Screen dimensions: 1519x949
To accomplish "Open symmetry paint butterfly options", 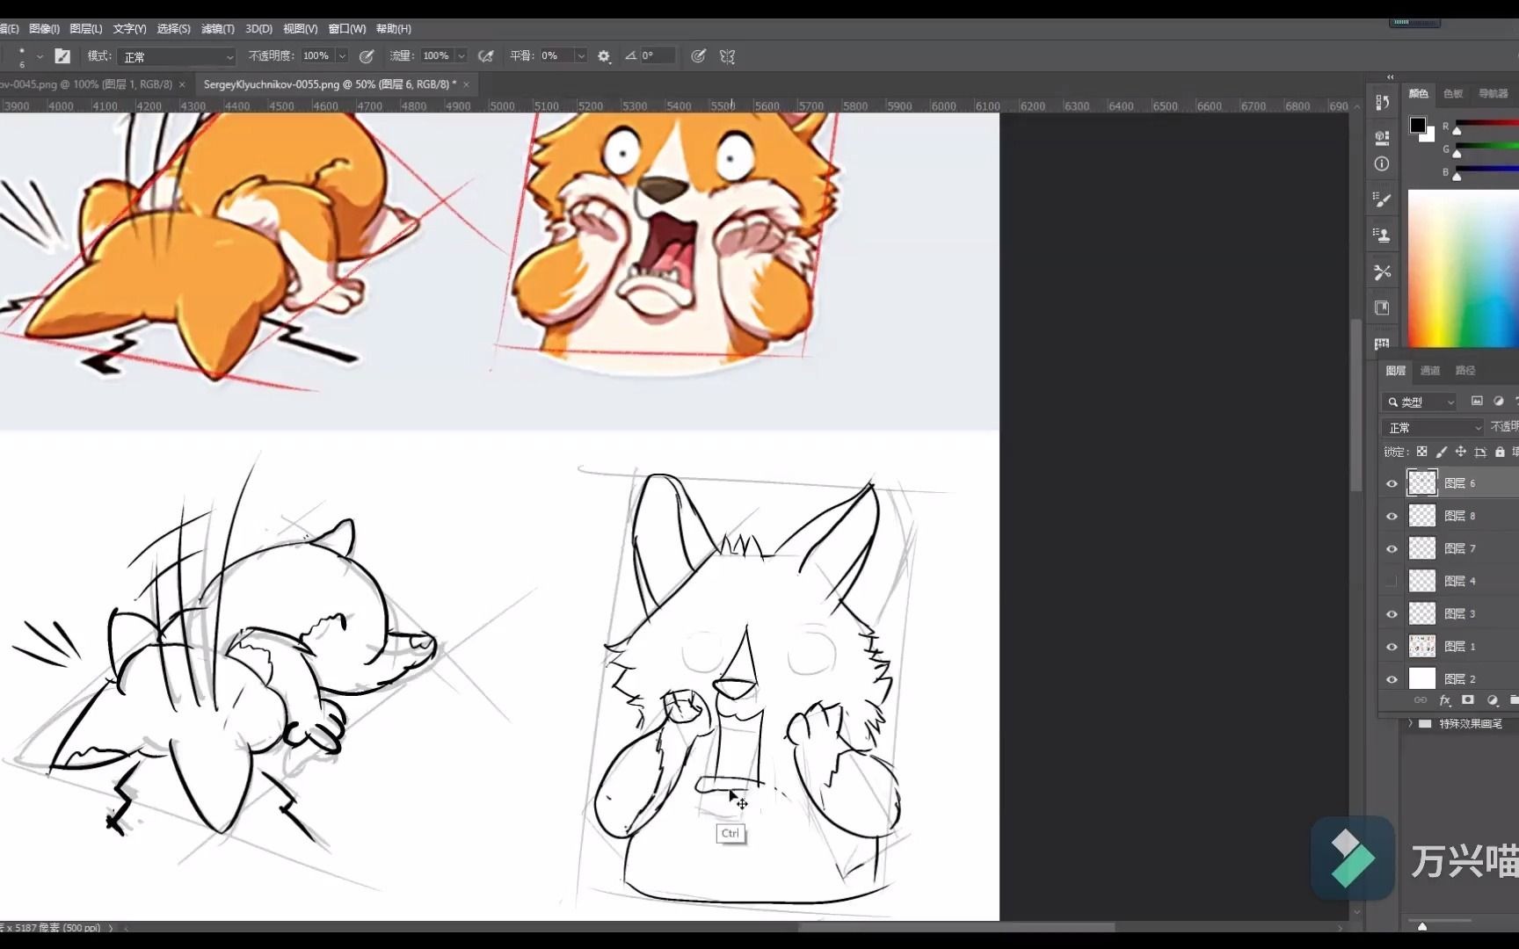I will click(727, 56).
